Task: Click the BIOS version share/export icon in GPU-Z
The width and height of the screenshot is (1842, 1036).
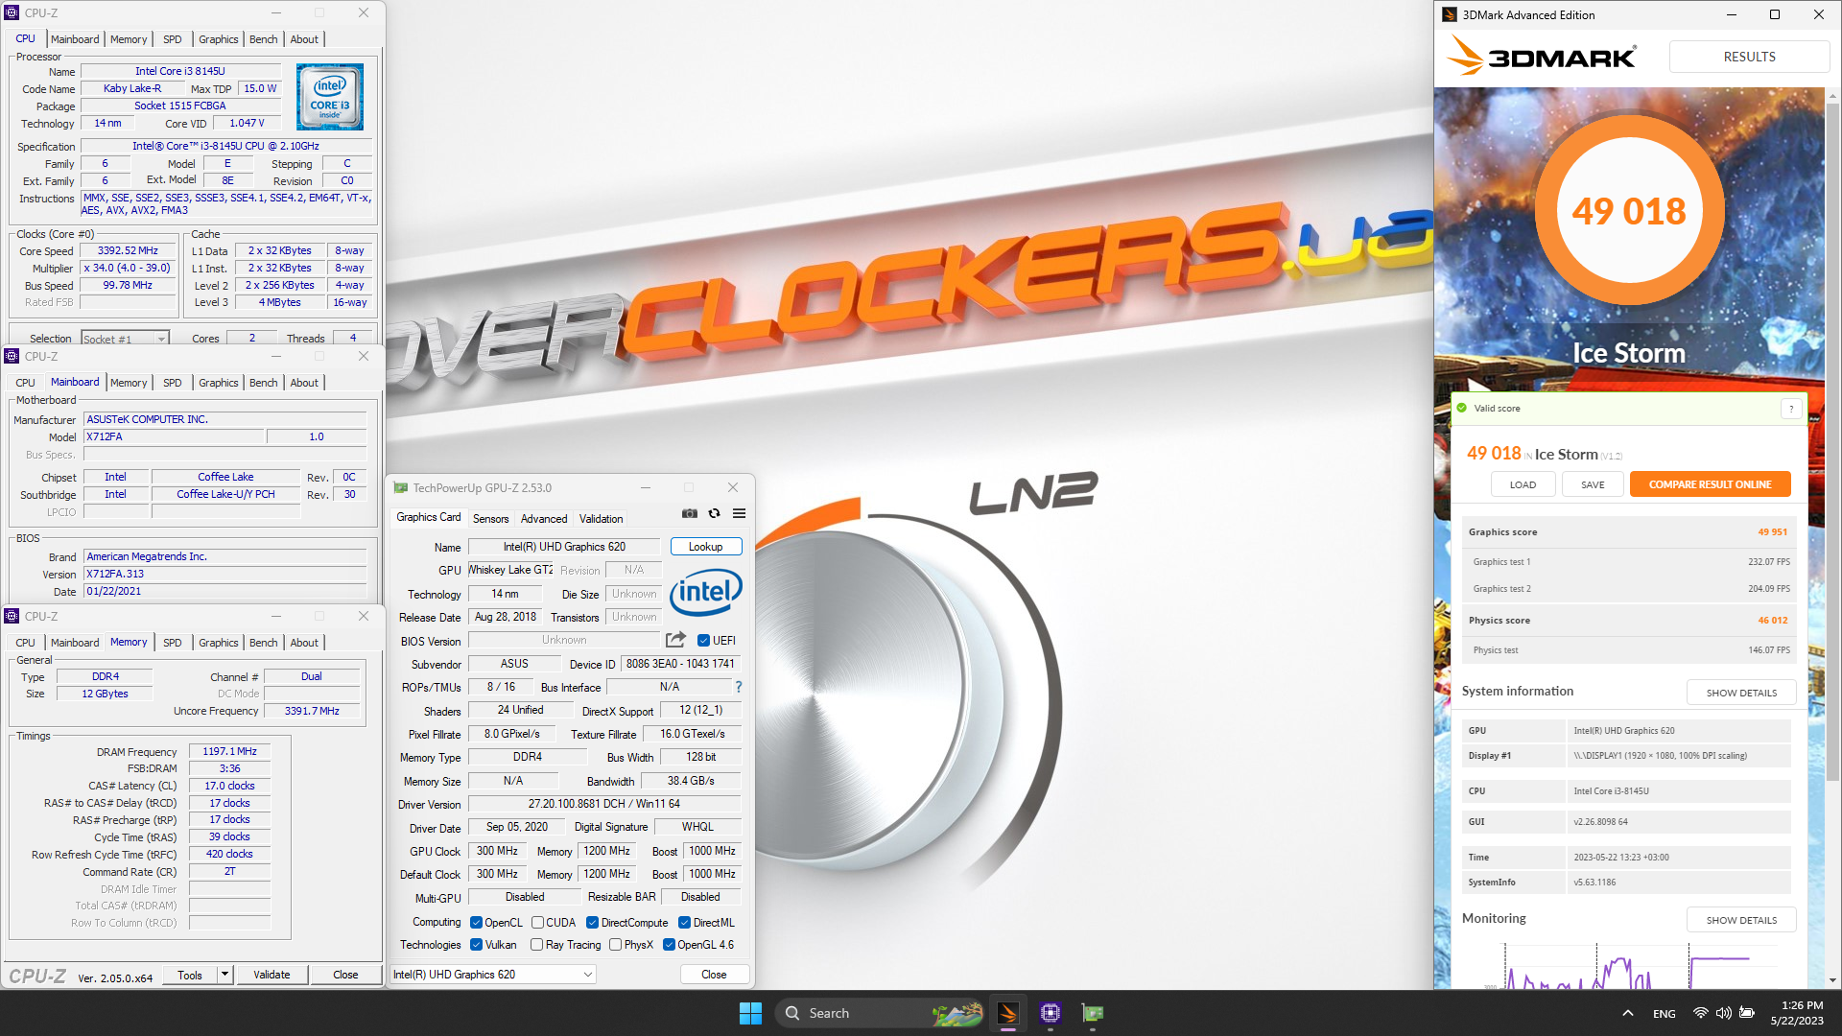Action: coord(675,640)
